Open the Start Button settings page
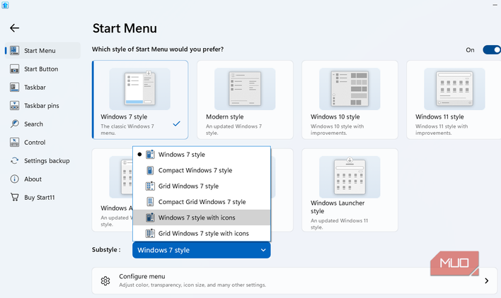Image resolution: width=501 pixels, height=298 pixels. 42,68
